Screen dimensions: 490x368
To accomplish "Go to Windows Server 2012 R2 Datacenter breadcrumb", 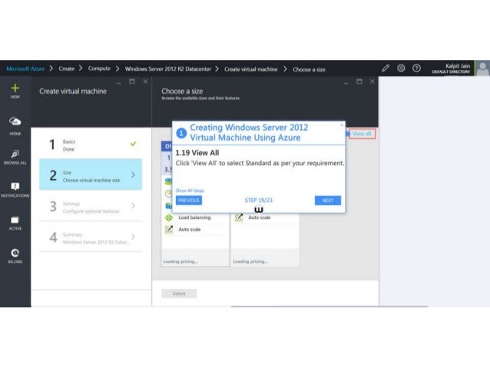I will click(x=167, y=69).
